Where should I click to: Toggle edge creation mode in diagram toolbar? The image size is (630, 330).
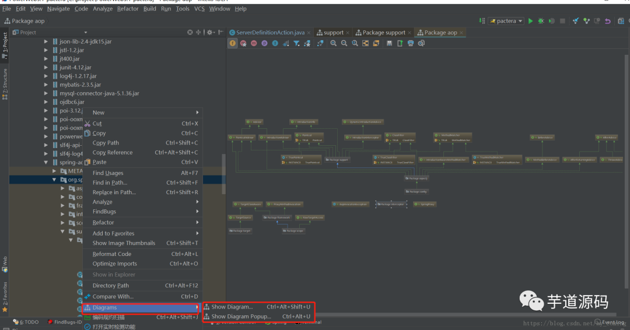[x=307, y=43]
